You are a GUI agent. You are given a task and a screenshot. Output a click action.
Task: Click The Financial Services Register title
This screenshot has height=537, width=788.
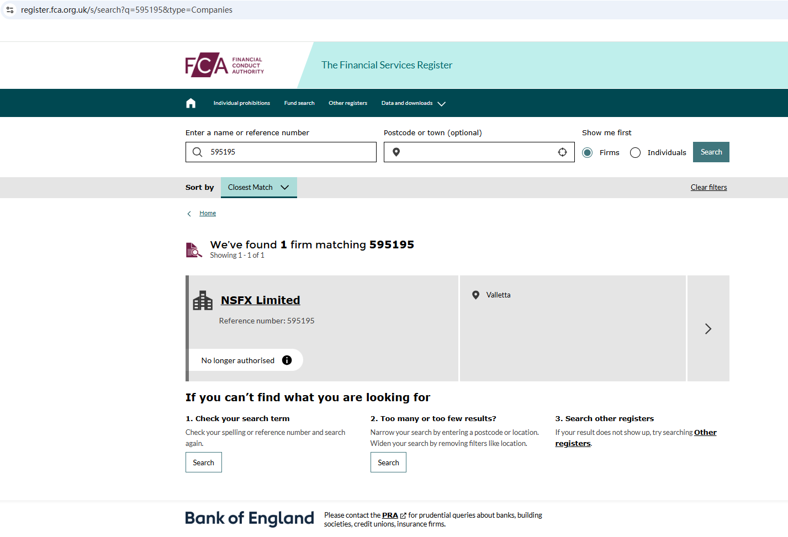point(387,65)
